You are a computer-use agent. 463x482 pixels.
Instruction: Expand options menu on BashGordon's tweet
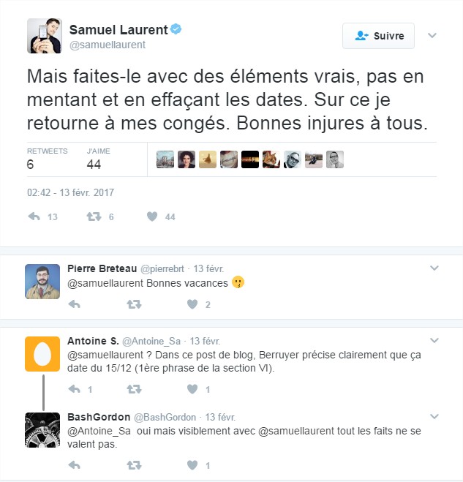point(434,416)
